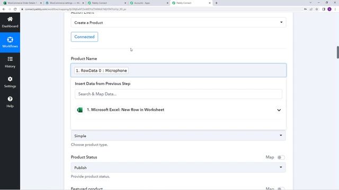The height and width of the screenshot is (190, 339).
Task: Focus the Product Name field
Action: (x=179, y=70)
